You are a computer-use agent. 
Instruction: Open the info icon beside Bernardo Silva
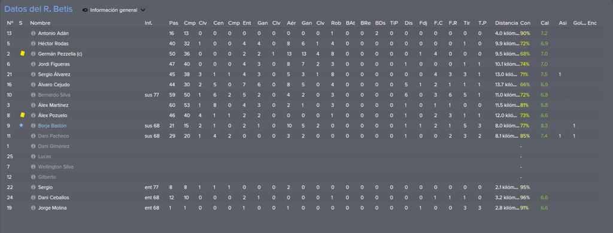pyautogui.click(x=34, y=95)
